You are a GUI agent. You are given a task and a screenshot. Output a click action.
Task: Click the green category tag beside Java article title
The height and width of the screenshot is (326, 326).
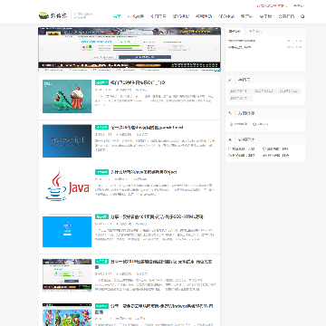pyautogui.click(x=101, y=172)
